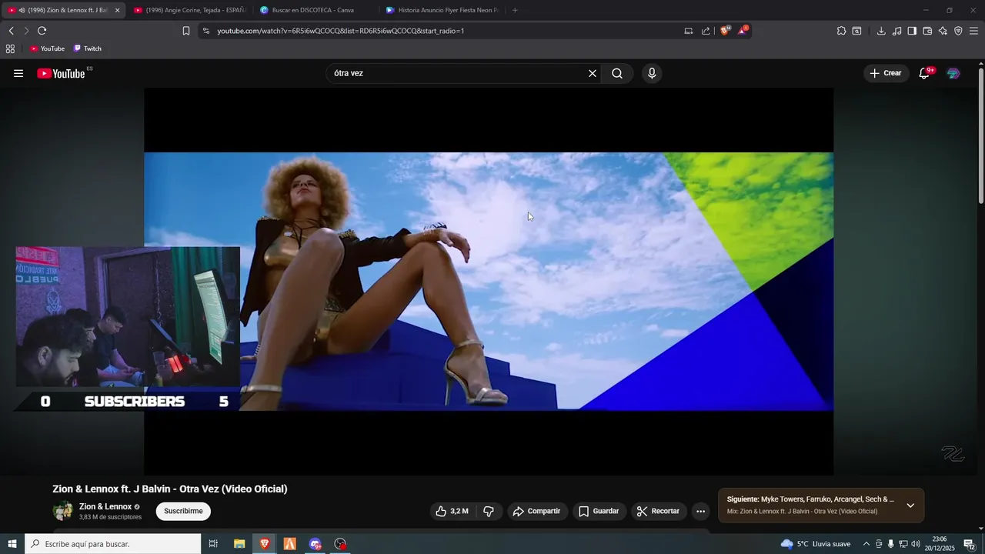The image size is (985, 554).
Task: Open the Crear menu
Action: point(886,73)
